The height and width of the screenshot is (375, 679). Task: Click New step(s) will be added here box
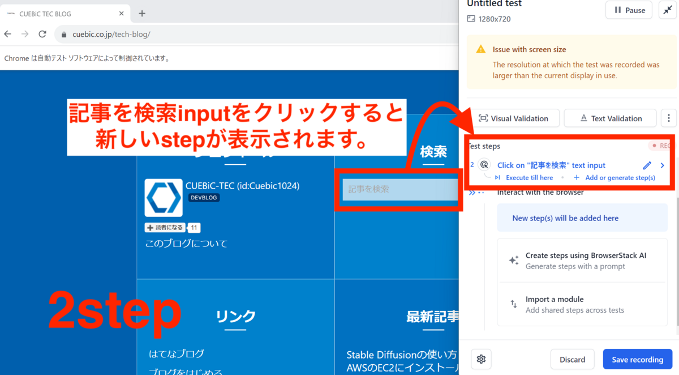point(582,218)
